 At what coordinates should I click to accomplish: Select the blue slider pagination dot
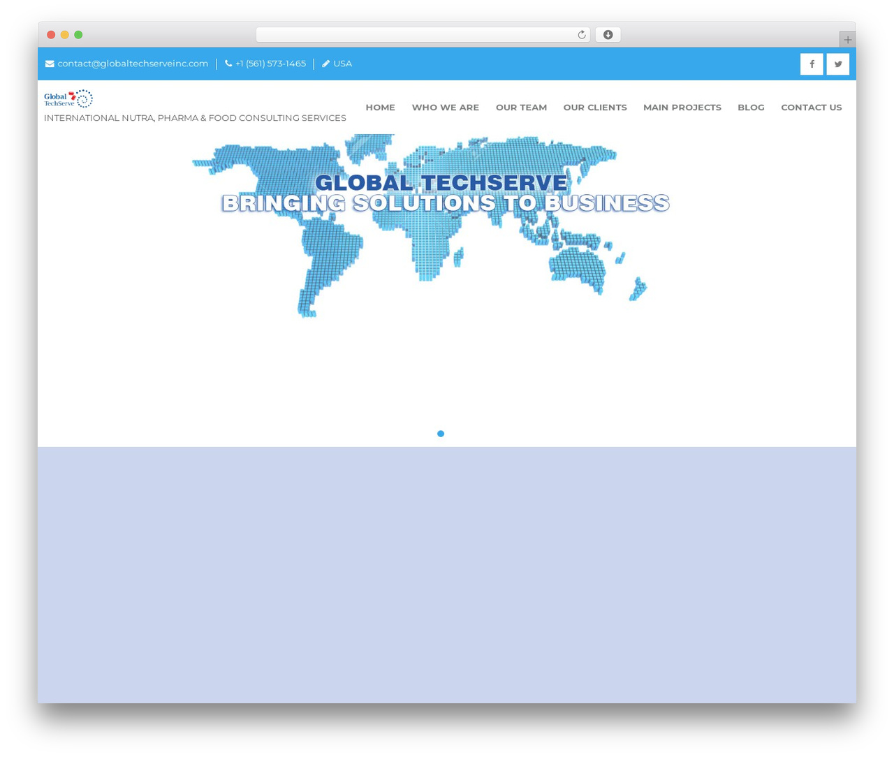441,434
